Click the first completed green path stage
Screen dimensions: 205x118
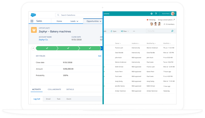(46, 48)
